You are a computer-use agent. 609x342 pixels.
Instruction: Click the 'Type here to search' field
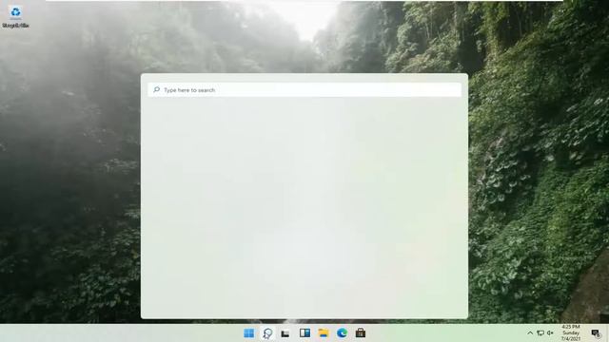(x=304, y=90)
